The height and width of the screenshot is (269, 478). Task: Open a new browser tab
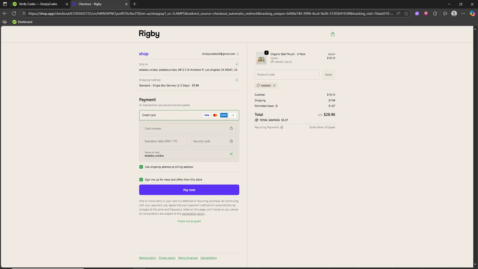tap(134, 4)
